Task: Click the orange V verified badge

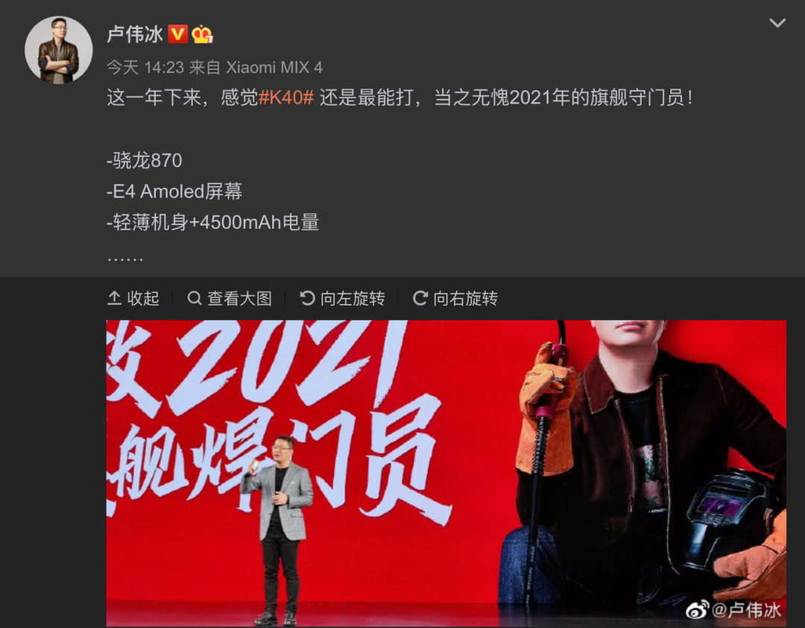Action: (x=177, y=34)
